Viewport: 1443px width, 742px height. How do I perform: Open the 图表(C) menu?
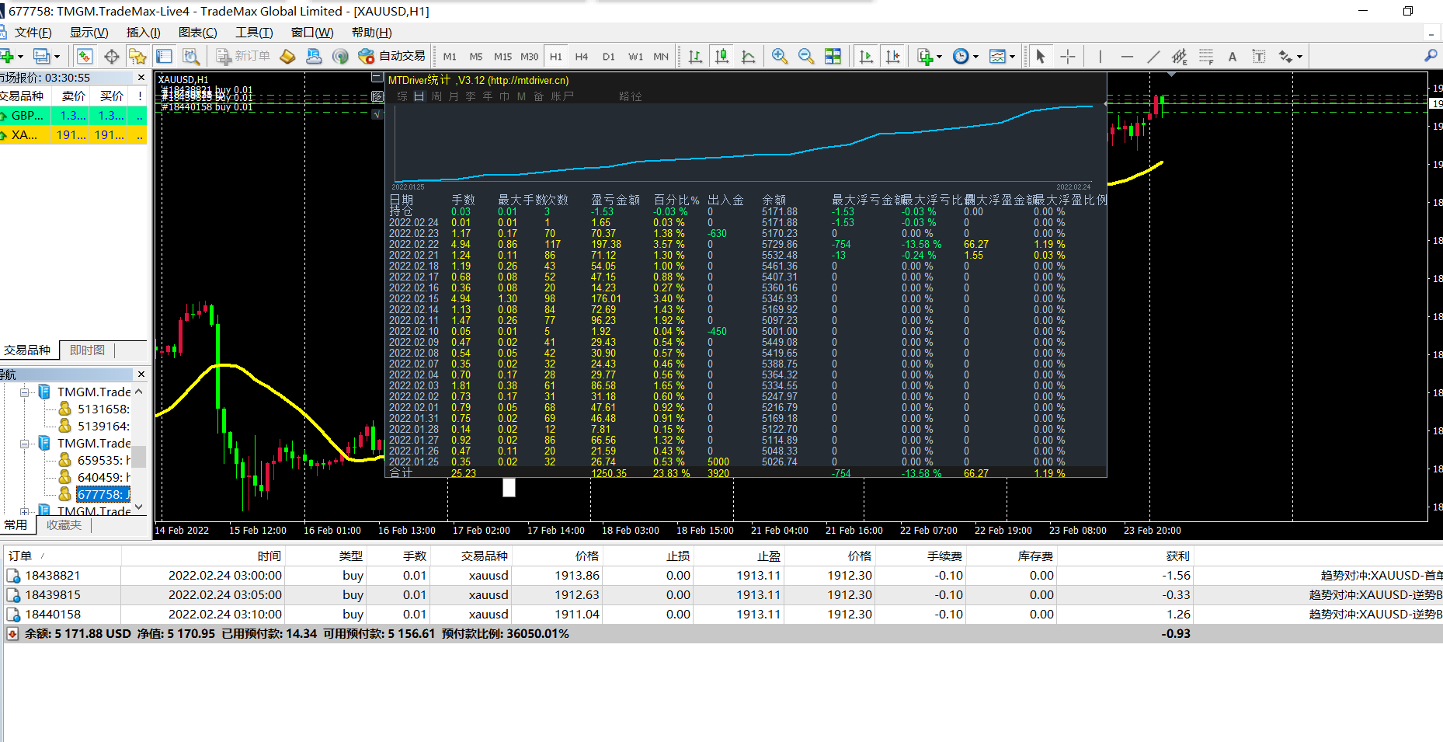[197, 32]
